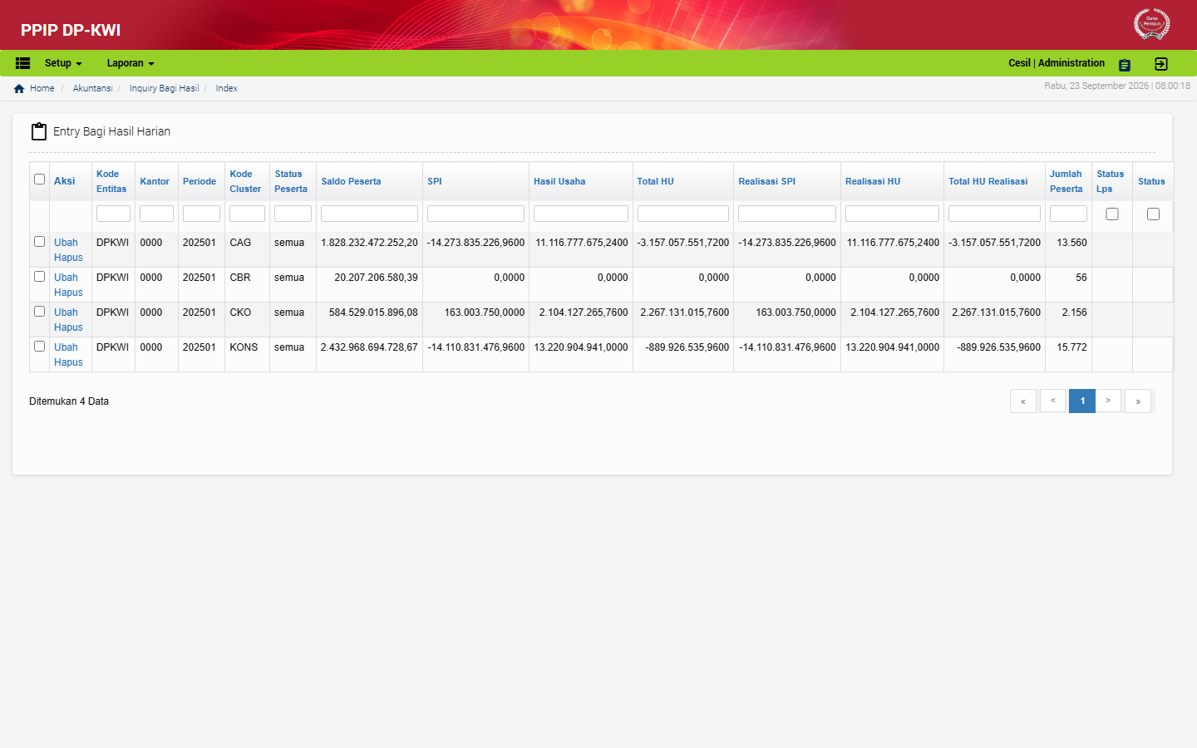The image size is (1197, 748).
Task: Select the checkbox for the CBR row
Action: point(39,277)
